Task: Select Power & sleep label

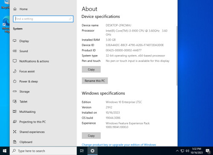Action: pyautogui.click(x=29, y=82)
